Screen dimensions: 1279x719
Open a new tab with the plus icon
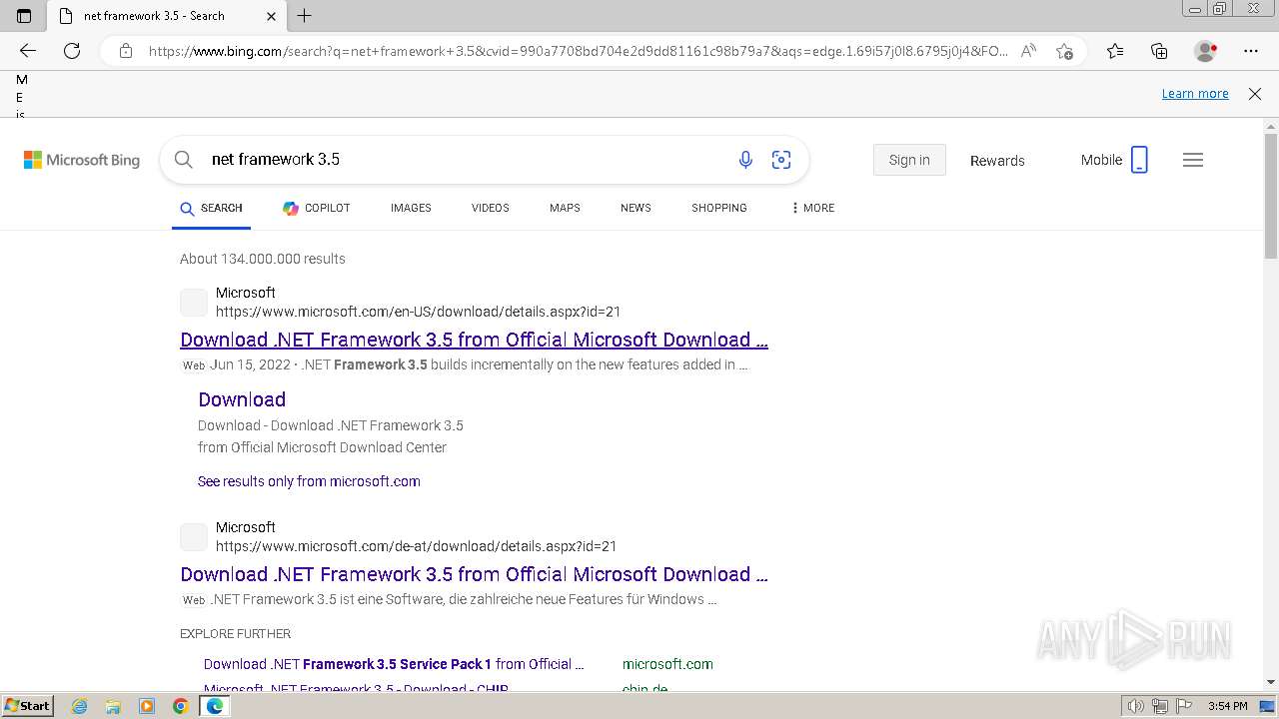pyautogui.click(x=305, y=15)
